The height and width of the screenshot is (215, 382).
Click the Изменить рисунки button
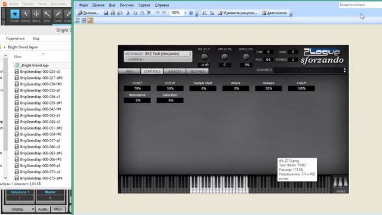tap(238, 13)
